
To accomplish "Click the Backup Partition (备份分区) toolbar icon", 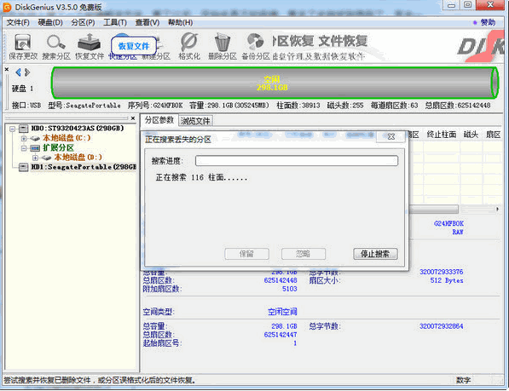I will [x=256, y=47].
